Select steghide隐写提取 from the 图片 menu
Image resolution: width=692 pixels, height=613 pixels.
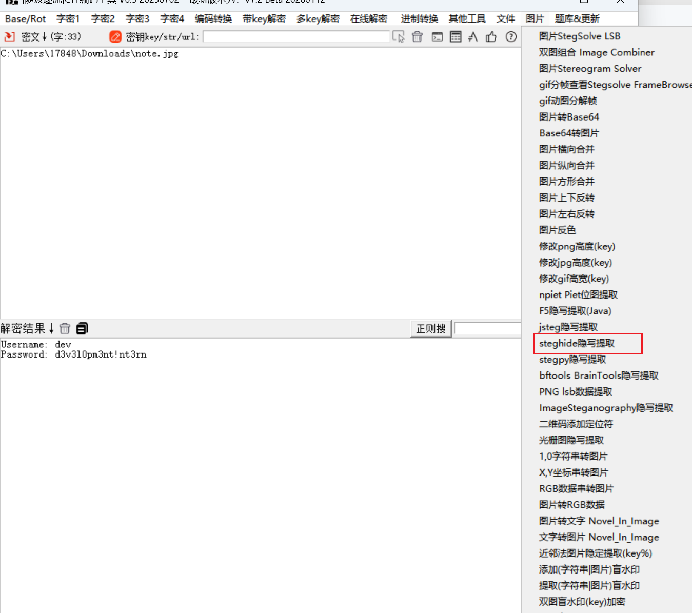click(x=577, y=343)
